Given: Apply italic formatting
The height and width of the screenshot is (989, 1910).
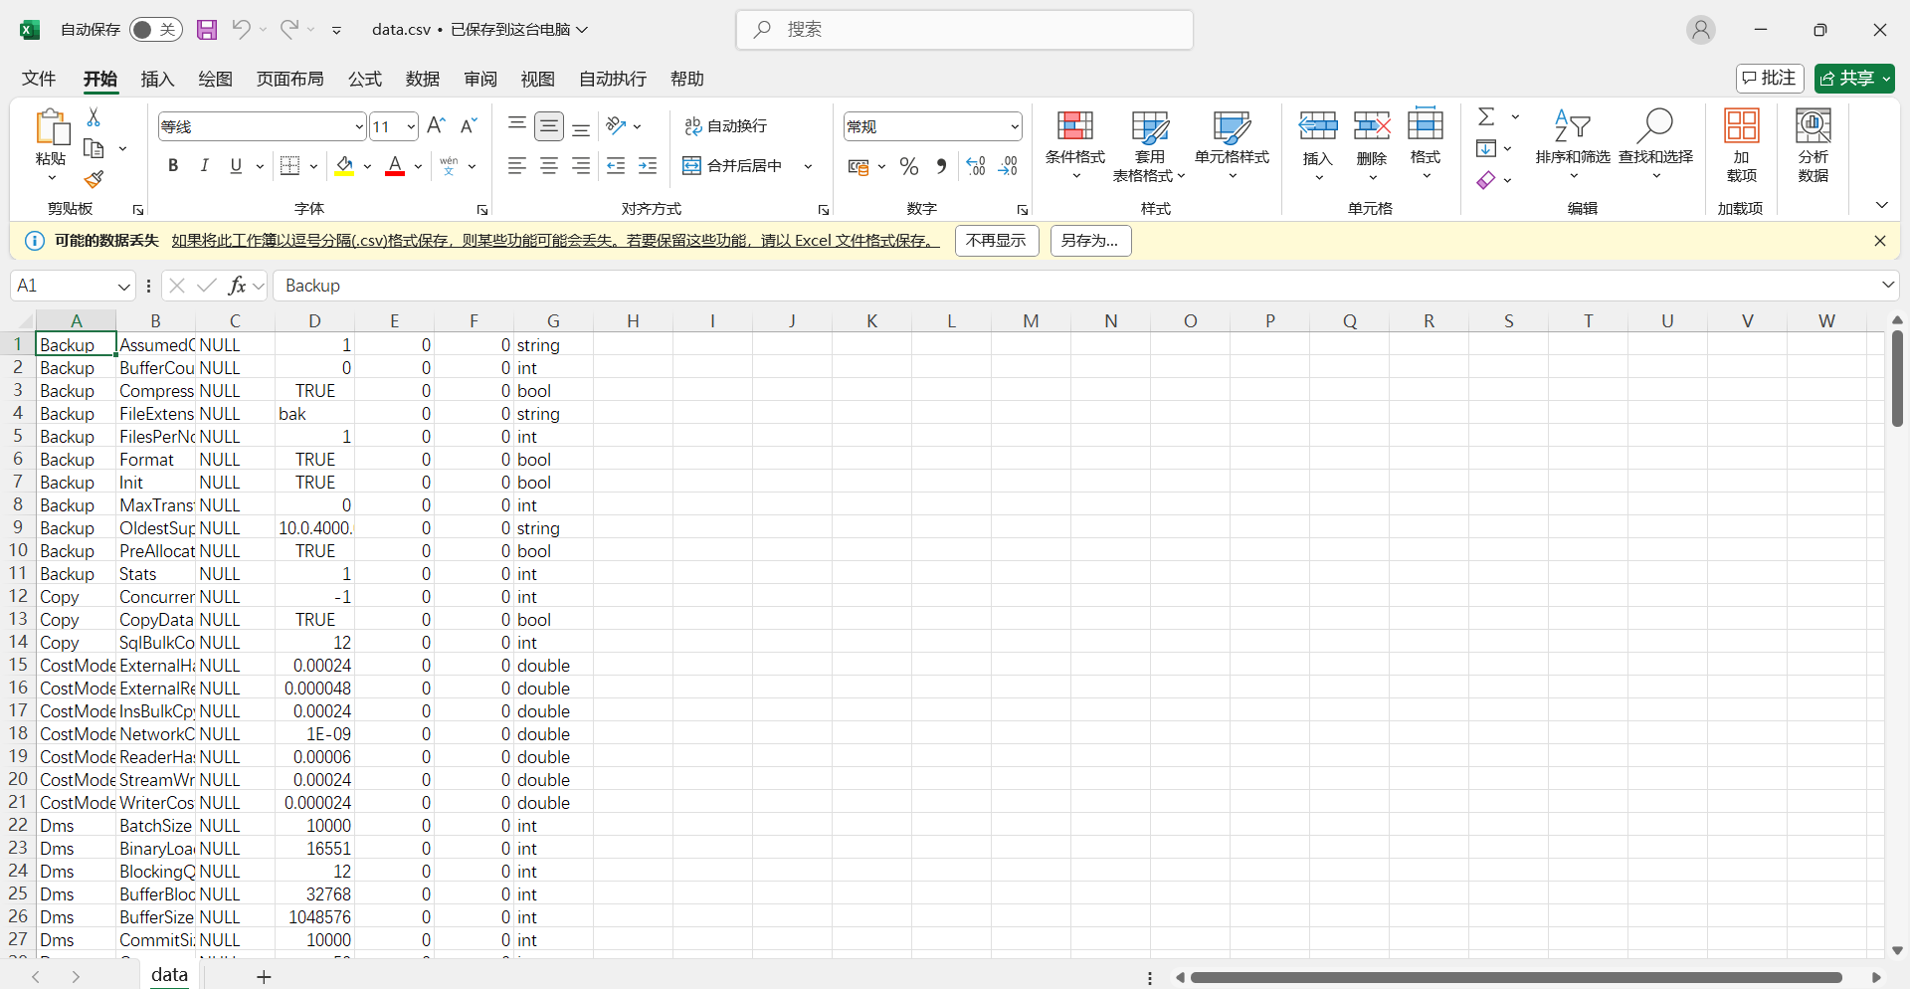Looking at the screenshot, I should [x=204, y=165].
